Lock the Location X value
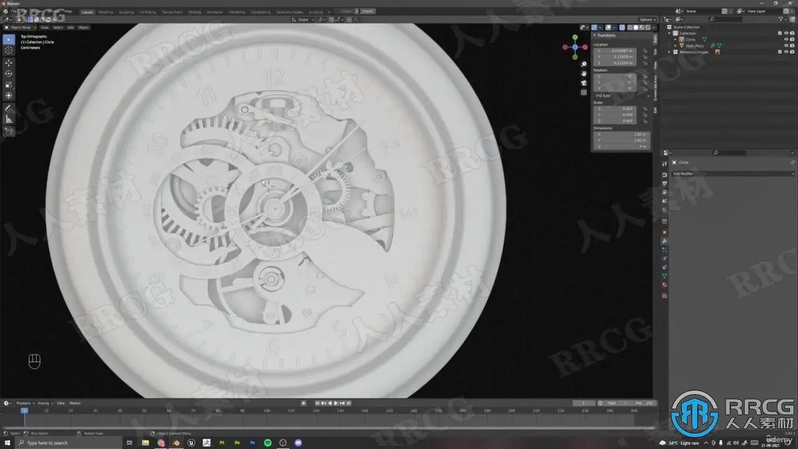The width and height of the screenshot is (798, 449). tap(645, 51)
